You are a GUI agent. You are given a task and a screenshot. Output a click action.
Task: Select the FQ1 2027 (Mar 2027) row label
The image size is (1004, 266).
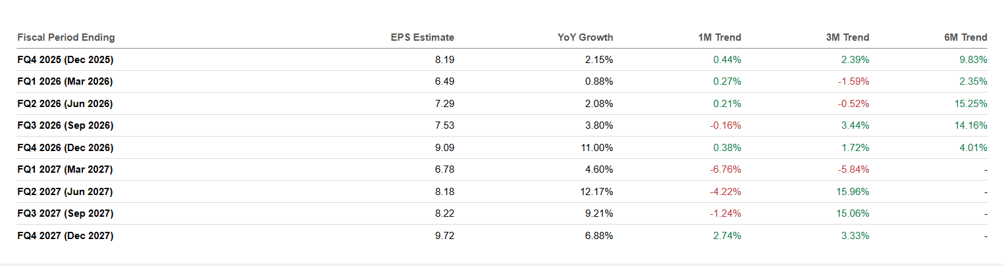[x=65, y=169]
